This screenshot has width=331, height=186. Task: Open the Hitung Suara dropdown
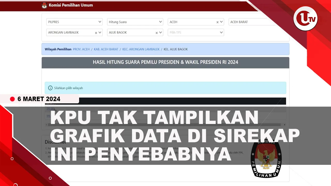click(x=135, y=22)
